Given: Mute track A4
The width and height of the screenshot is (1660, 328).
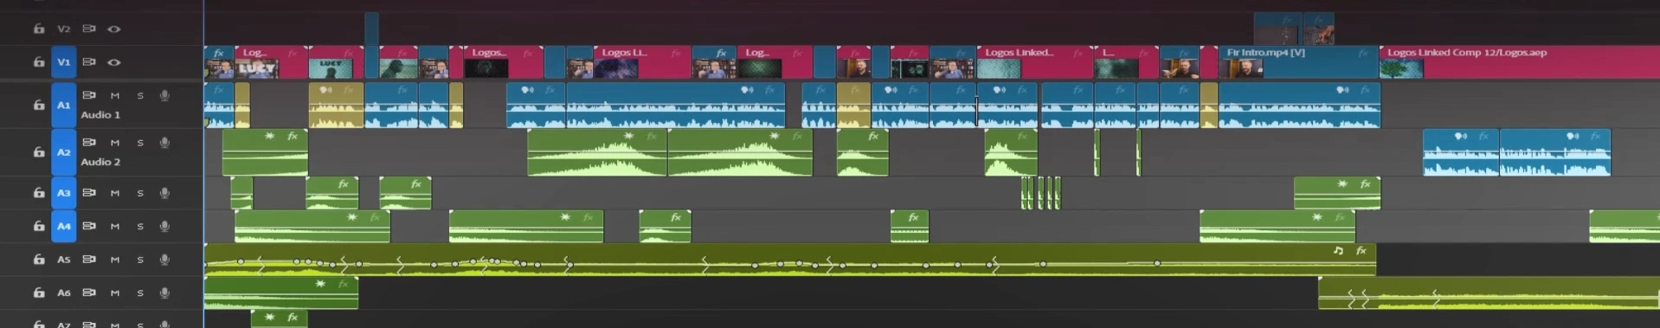Looking at the screenshot, I should pos(114,227).
